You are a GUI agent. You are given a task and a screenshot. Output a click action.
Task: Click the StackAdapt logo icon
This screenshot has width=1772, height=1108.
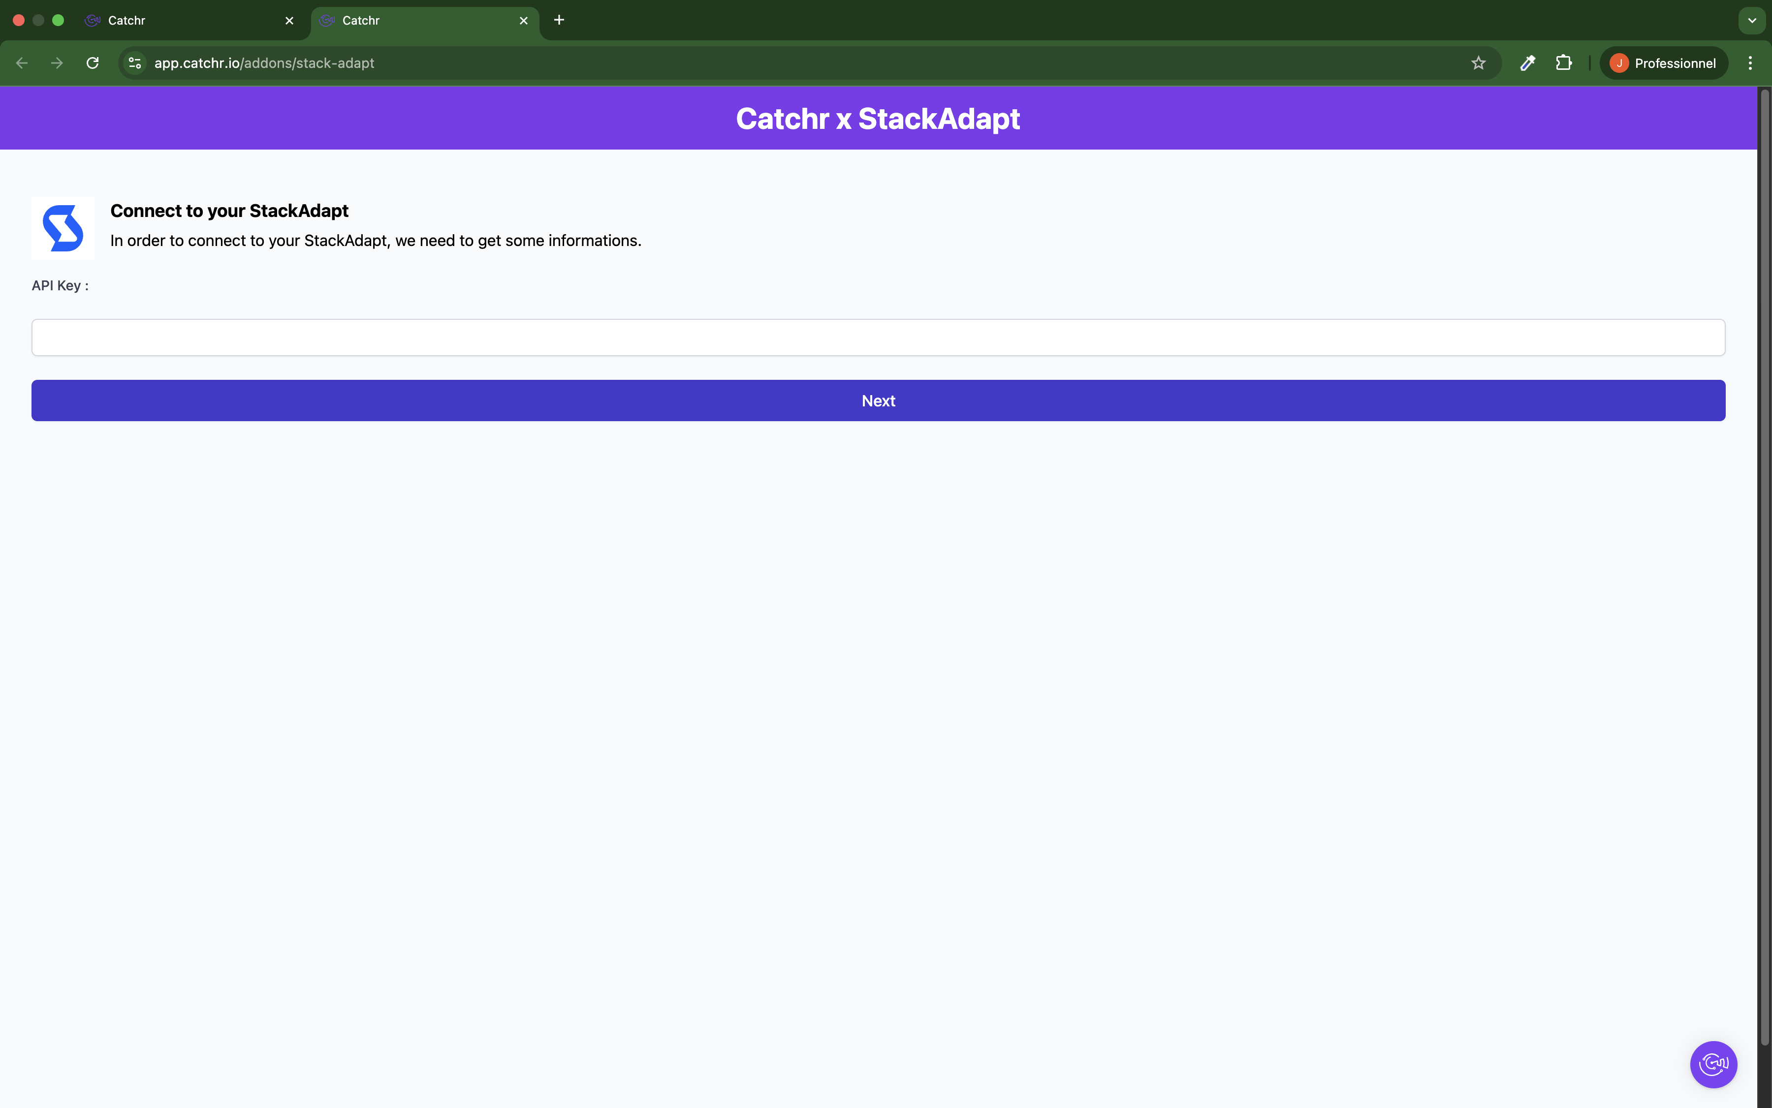[63, 228]
